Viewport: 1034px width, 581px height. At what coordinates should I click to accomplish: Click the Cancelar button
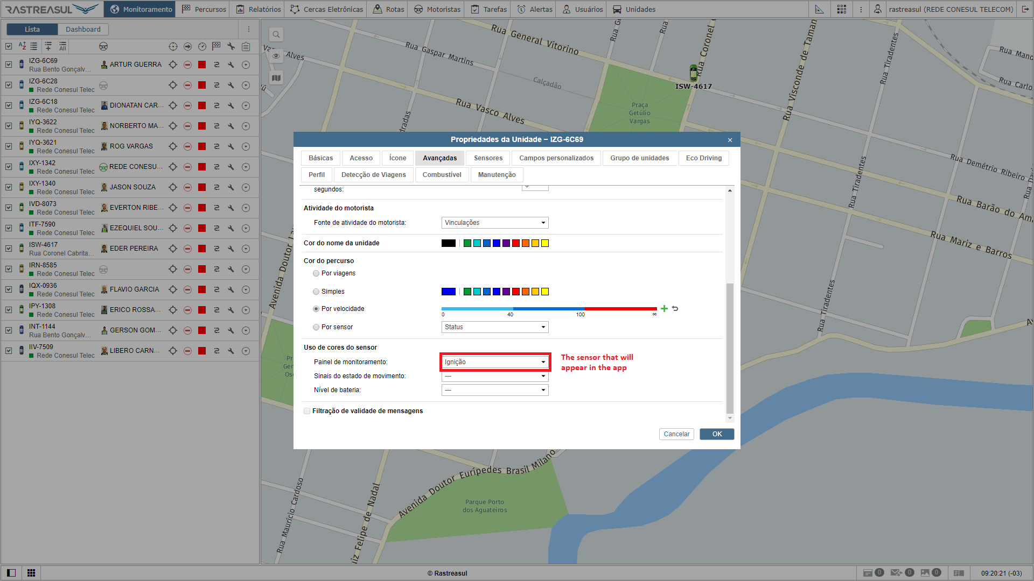click(x=676, y=434)
